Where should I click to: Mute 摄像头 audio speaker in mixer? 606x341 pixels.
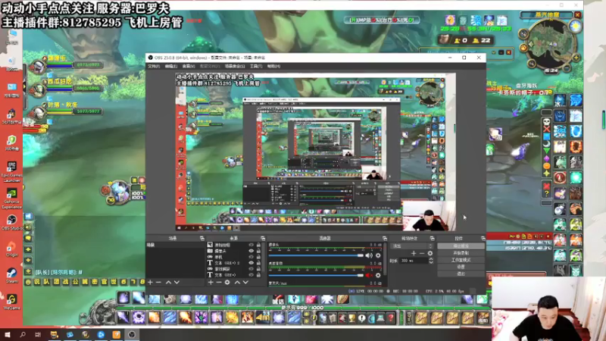(369, 255)
